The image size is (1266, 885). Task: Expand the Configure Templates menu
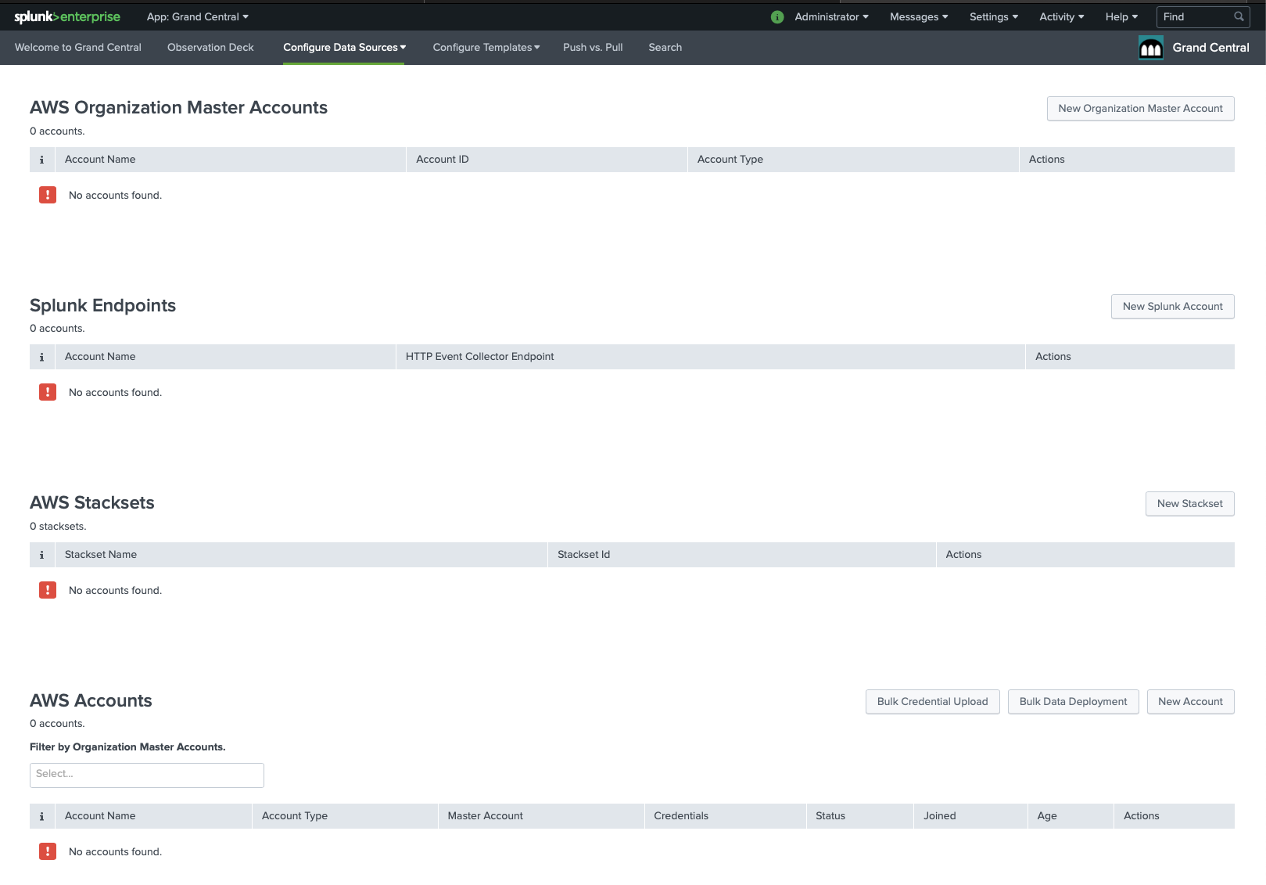486,48
